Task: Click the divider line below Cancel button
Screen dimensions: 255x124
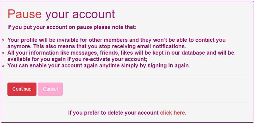Action: click(127, 102)
